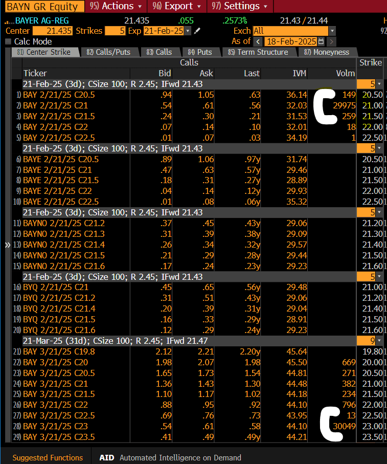Go to previous As of date arrow
This screenshot has height=464, width=387.
(x=258, y=41)
